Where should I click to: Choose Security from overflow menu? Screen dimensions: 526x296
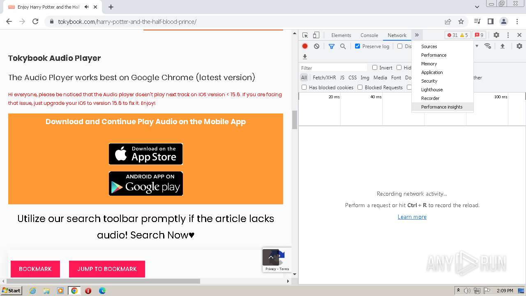[x=443, y=81]
